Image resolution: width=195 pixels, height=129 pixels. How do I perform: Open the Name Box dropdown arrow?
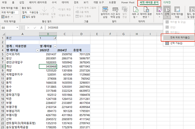point(17,28)
